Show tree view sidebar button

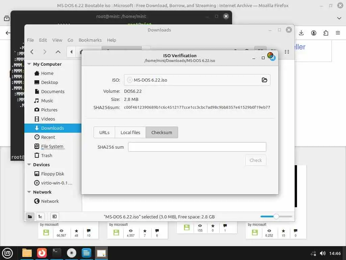[x=40, y=216]
